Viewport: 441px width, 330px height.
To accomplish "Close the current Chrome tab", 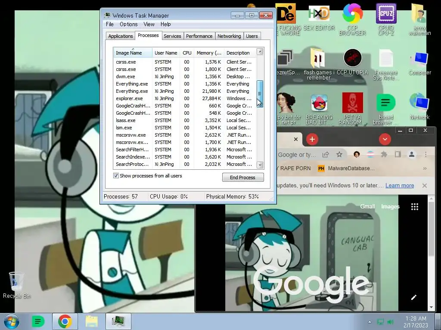I will (x=295, y=139).
